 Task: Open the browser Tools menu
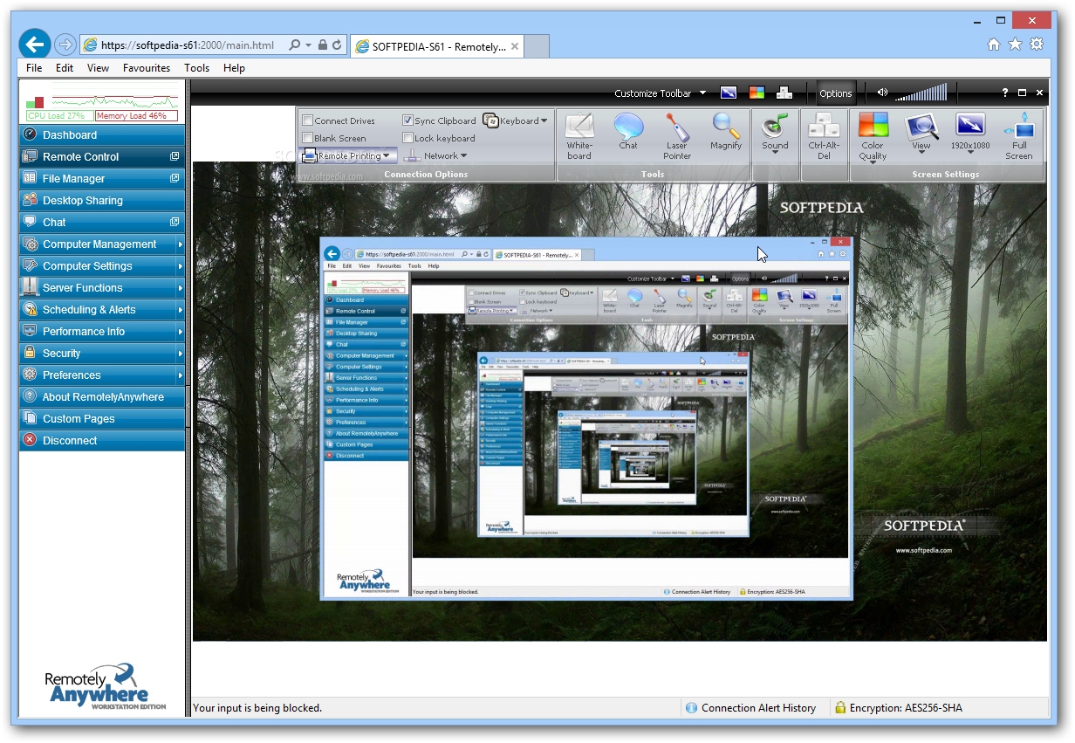click(x=197, y=68)
